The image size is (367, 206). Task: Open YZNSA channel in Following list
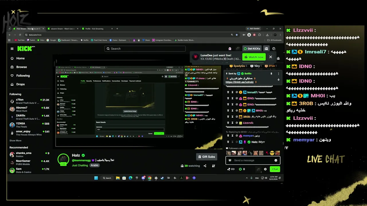click(x=30, y=125)
